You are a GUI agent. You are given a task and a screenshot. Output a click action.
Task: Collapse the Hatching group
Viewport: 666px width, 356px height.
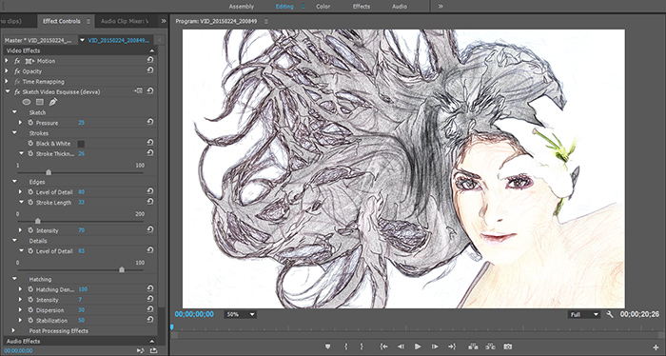(14, 279)
